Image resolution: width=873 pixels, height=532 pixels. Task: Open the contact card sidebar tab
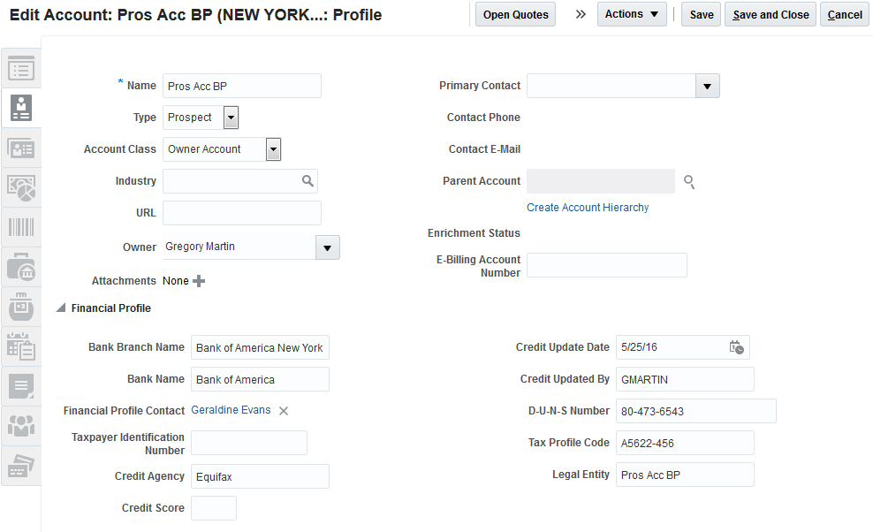(x=21, y=148)
